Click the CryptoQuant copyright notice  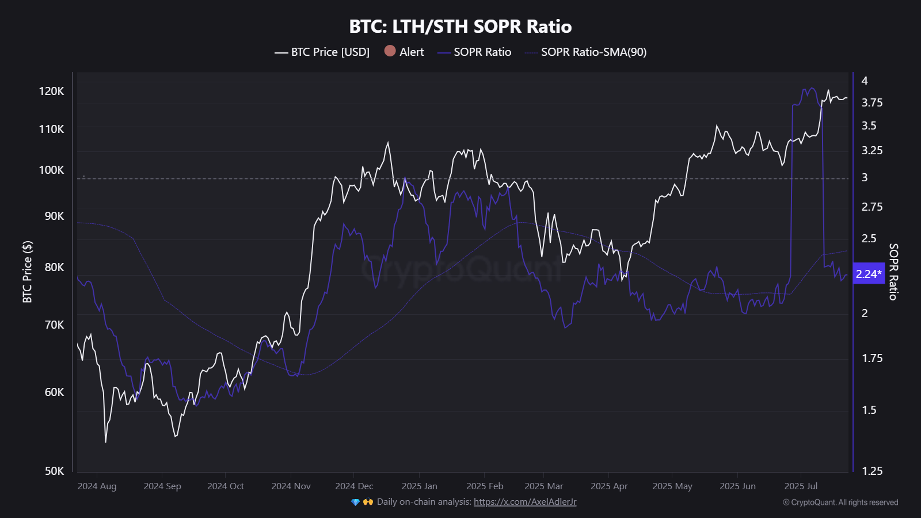[x=840, y=502]
